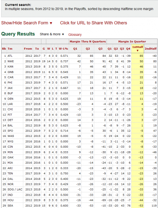Click the Margin Thru N Quarters header
This screenshot has height=208, width=158.
click(88, 42)
